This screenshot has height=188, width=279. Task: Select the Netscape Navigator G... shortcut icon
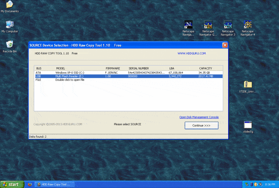point(208,28)
